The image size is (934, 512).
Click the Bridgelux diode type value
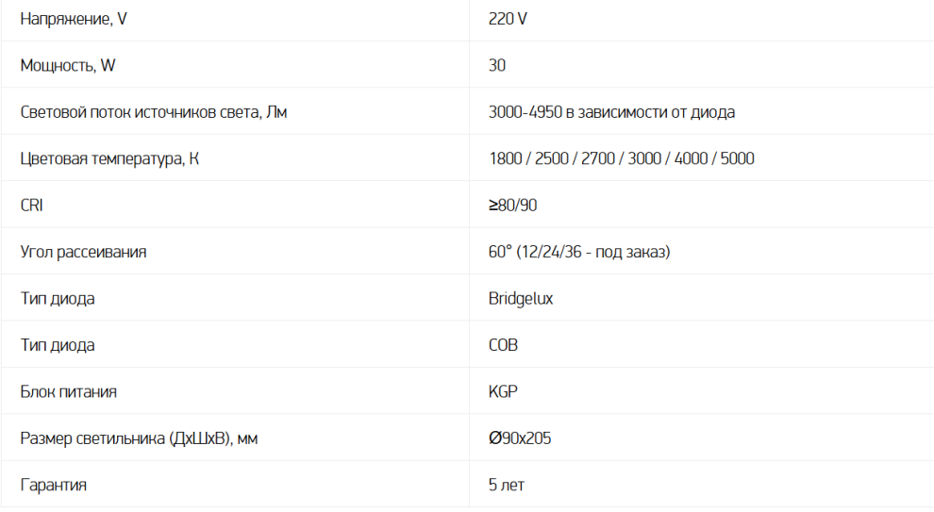[521, 298]
